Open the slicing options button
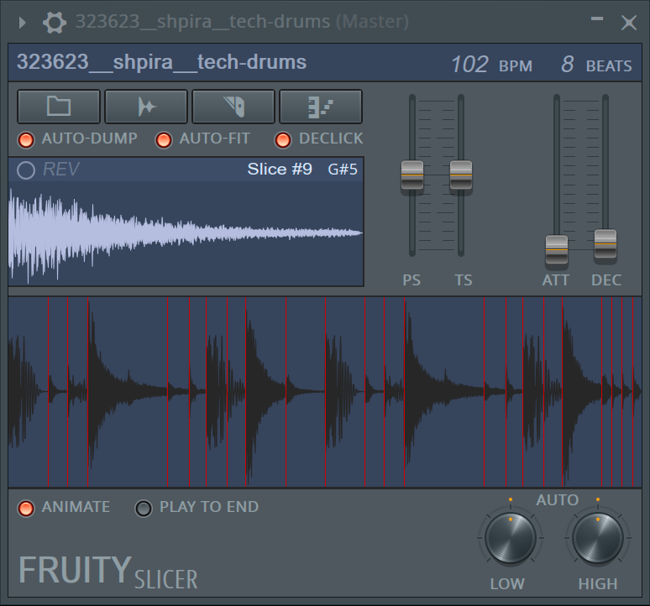Screen dimensions: 650x606 tap(146, 107)
